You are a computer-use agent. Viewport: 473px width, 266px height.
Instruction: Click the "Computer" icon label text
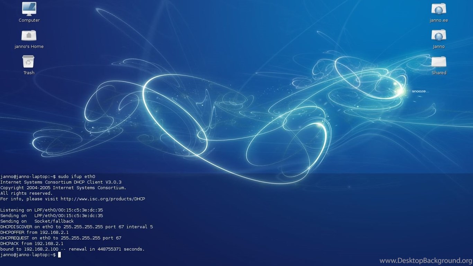pyautogui.click(x=29, y=20)
